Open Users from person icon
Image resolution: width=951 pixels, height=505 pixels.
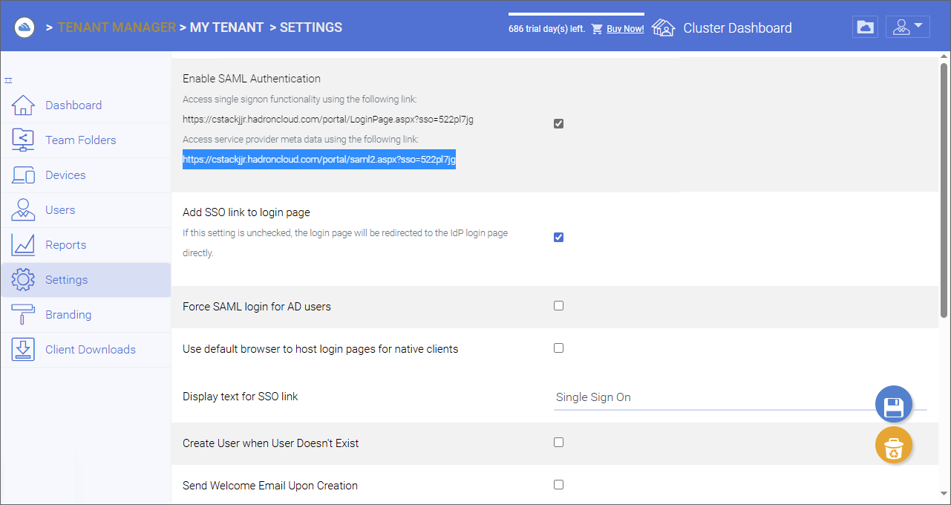tap(23, 210)
